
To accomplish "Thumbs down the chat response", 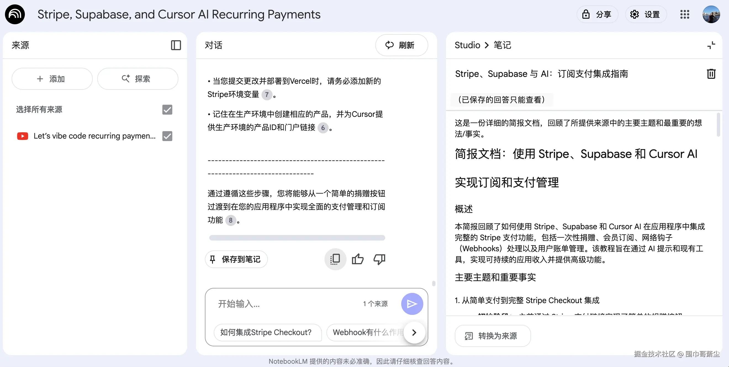I will [379, 259].
